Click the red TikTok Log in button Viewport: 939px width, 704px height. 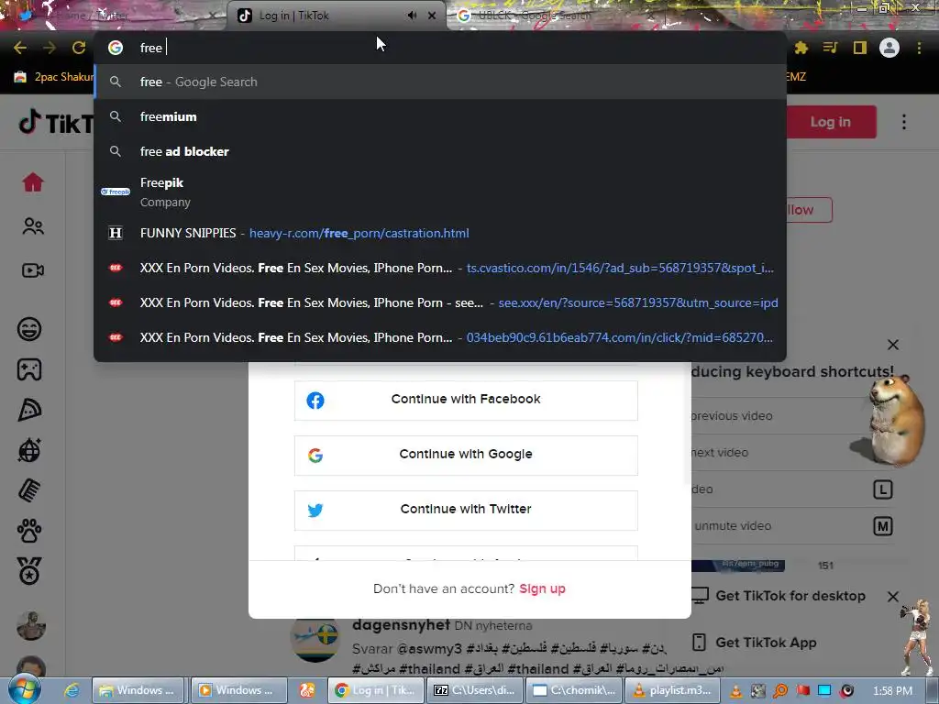[x=831, y=122]
